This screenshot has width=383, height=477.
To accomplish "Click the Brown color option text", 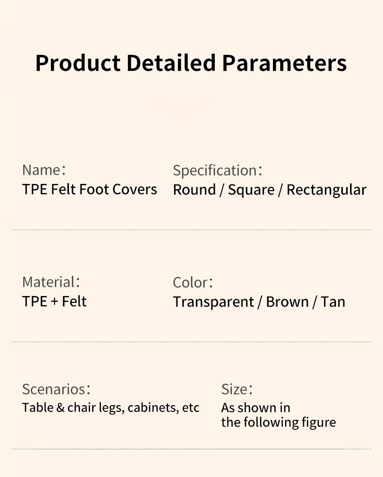I will 287,302.
